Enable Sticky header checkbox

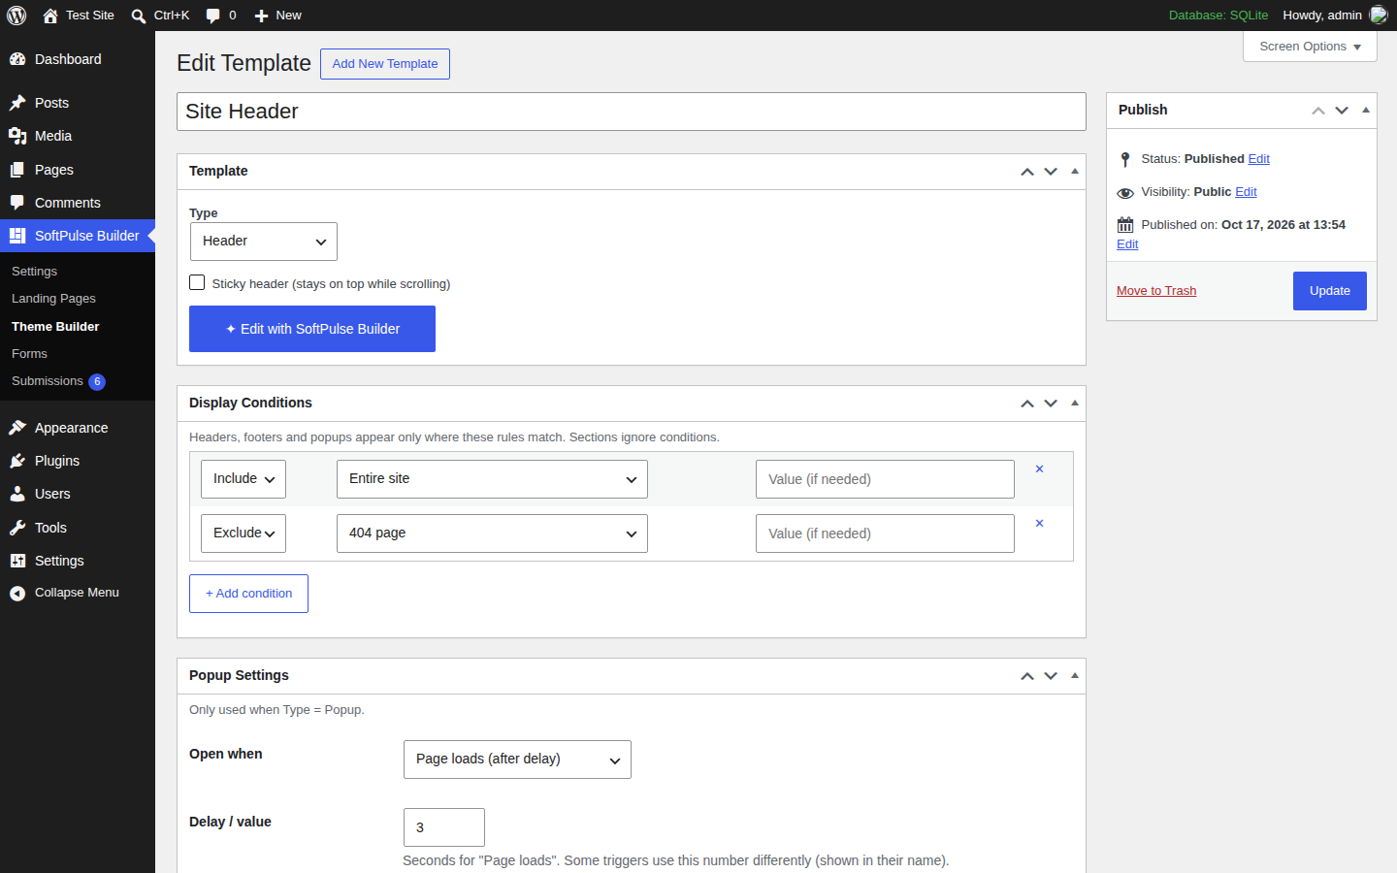coord(197,282)
